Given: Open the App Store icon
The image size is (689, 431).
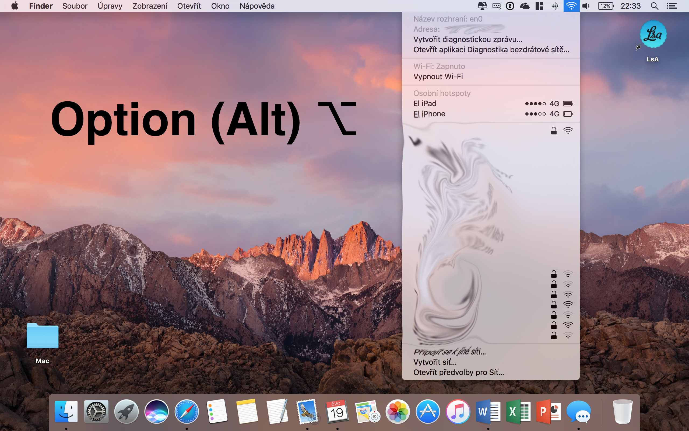Looking at the screenshot, I should point(428,412).
